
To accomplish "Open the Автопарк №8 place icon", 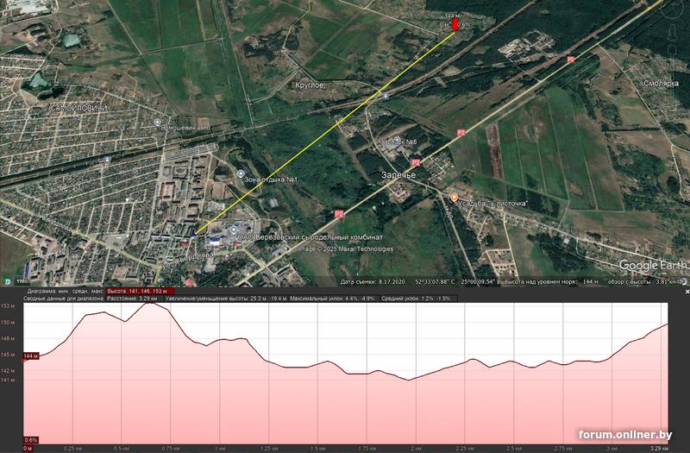I will (398, 141).
